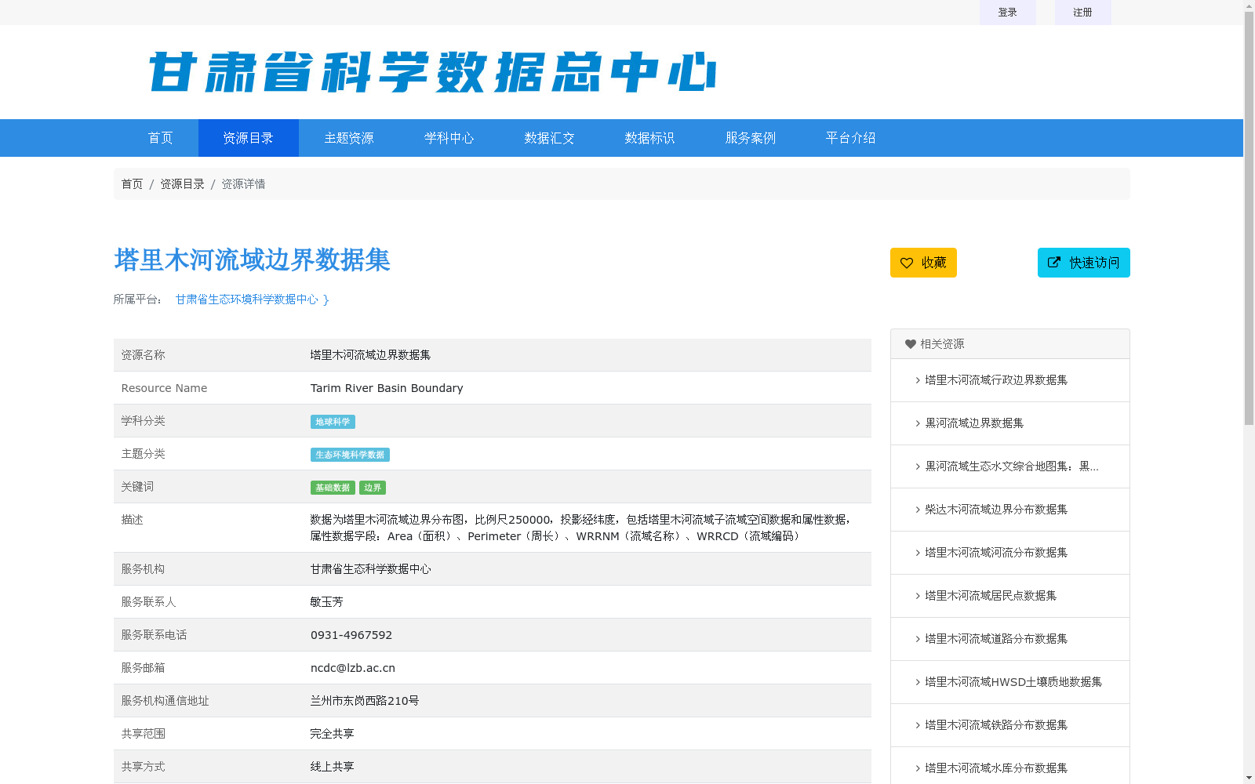Open related resource 塔里木河流域居民点数据集
1255x784 pixels.
(991, 596)
